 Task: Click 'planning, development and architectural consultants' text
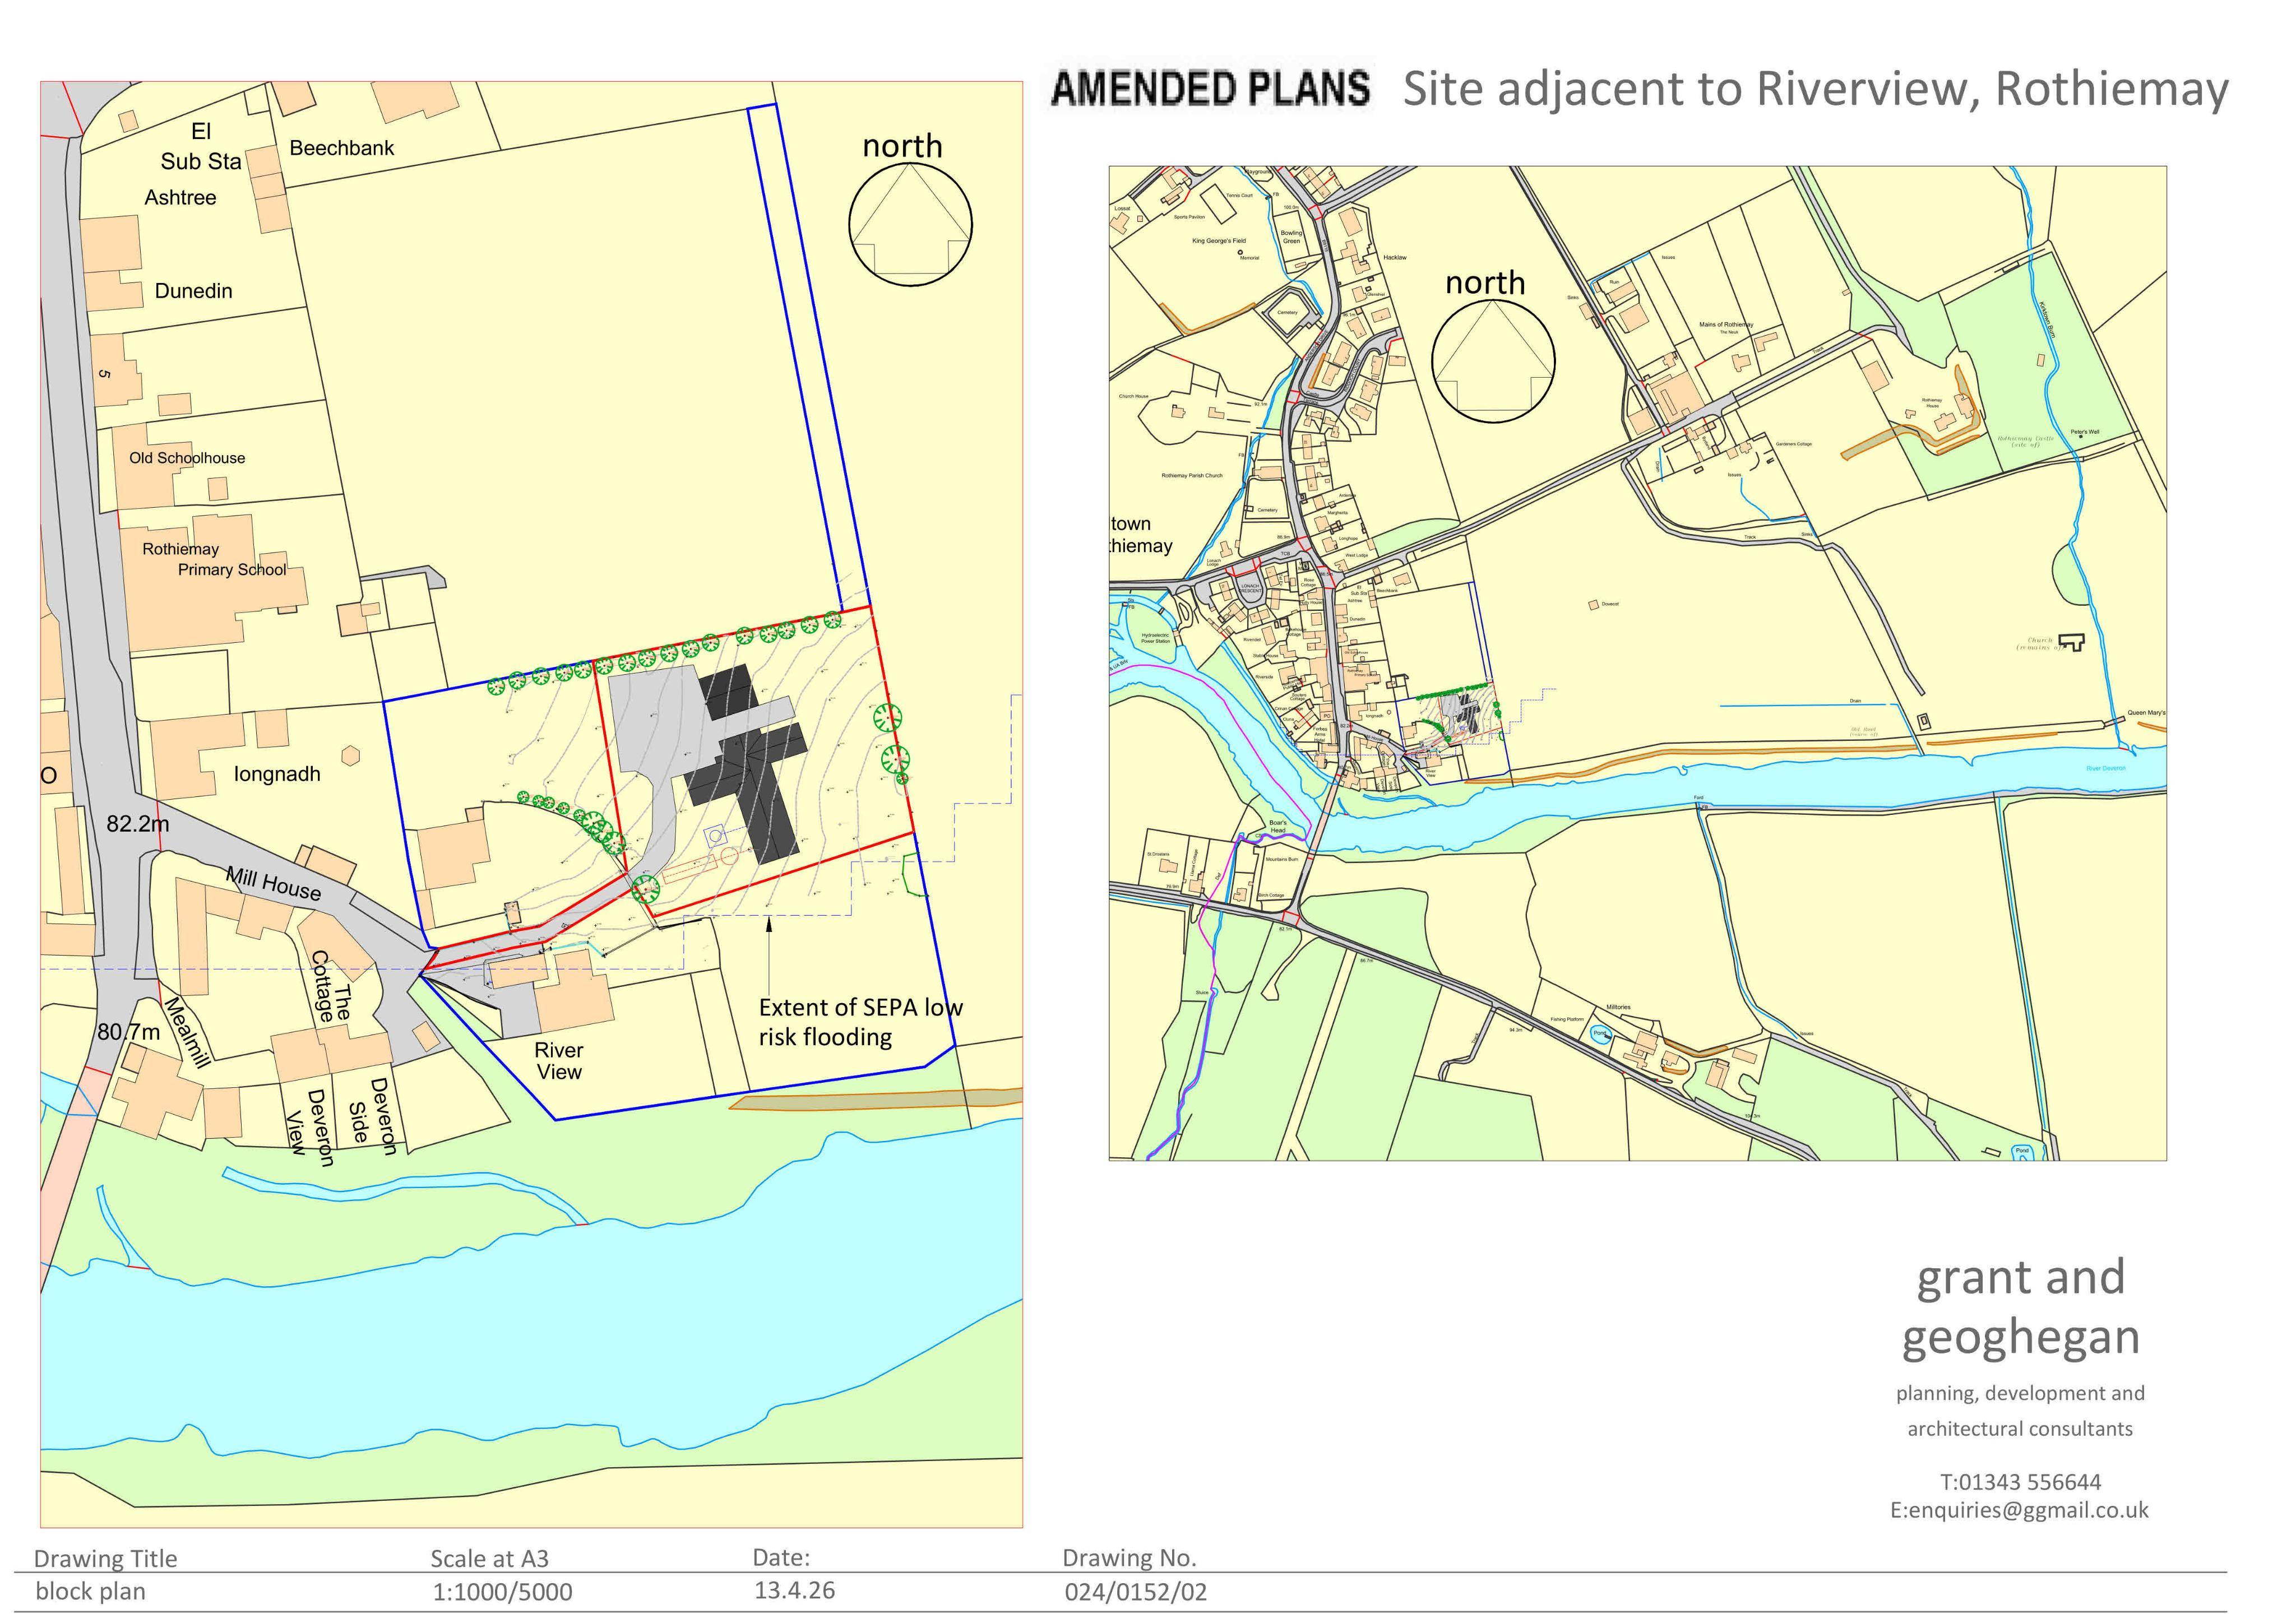coord(2020,1411)
